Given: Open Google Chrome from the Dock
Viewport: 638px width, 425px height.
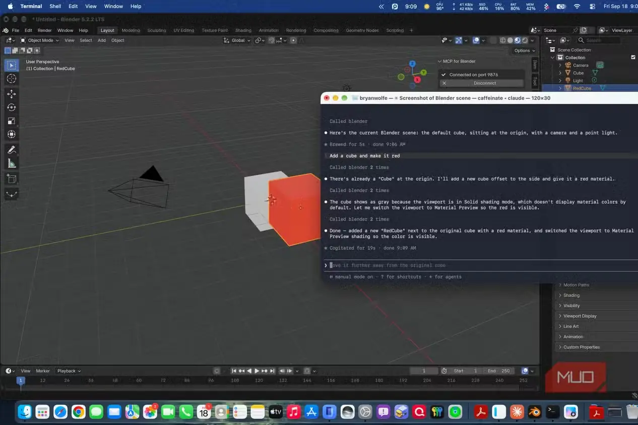Looking at the screenshot, I should click(78, 412).
